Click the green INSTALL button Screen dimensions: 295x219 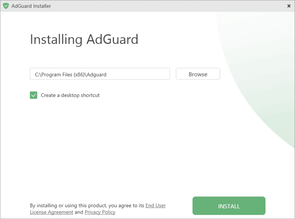click(229, 206)
